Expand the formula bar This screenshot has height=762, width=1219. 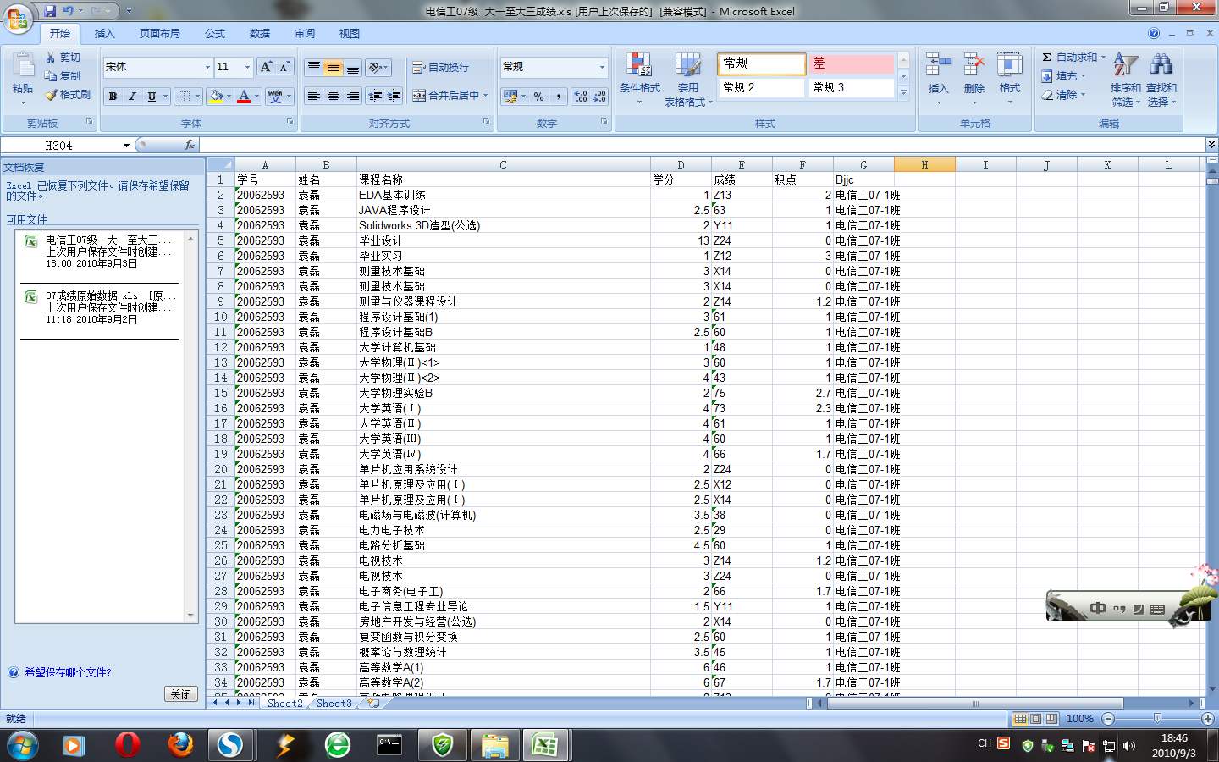pos(1211,145)
